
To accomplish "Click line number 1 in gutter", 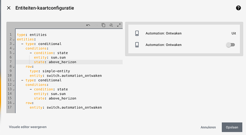I will pos(11,35).
